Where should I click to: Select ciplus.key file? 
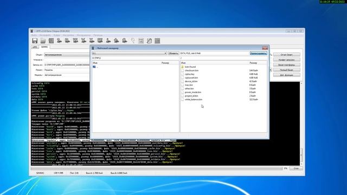pyautogui.click(x=190, y=74)
